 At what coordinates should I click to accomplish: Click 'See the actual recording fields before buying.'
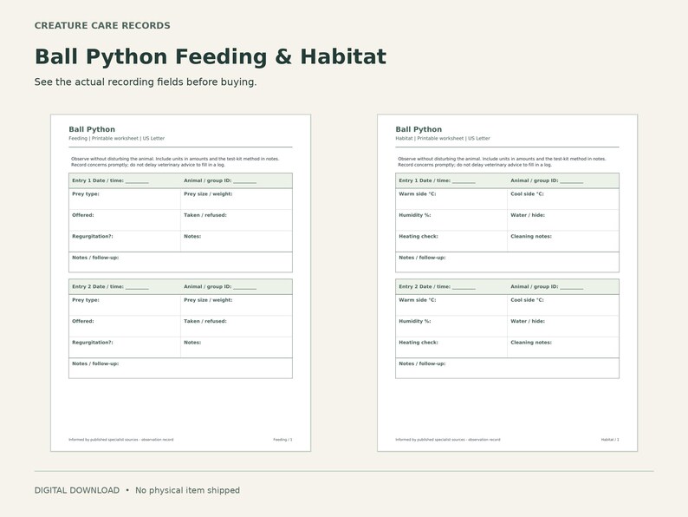146,82
